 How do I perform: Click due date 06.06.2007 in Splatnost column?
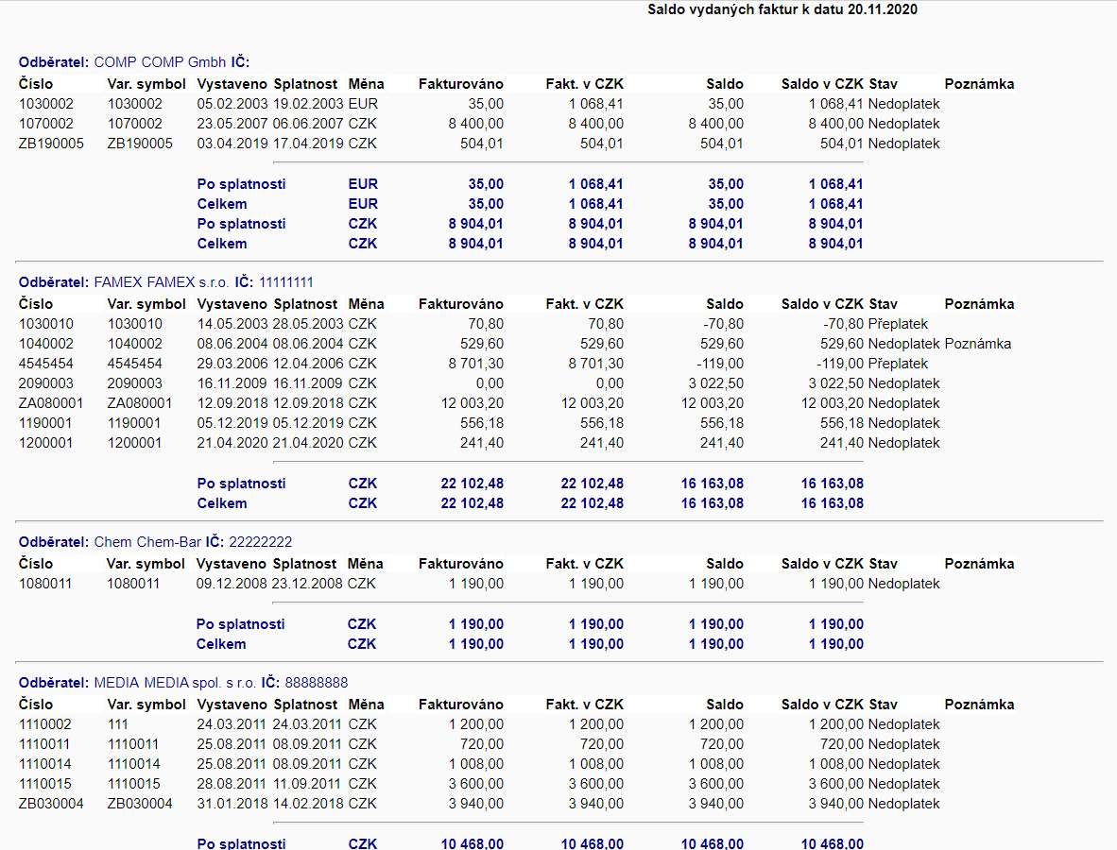coord(308,124)
